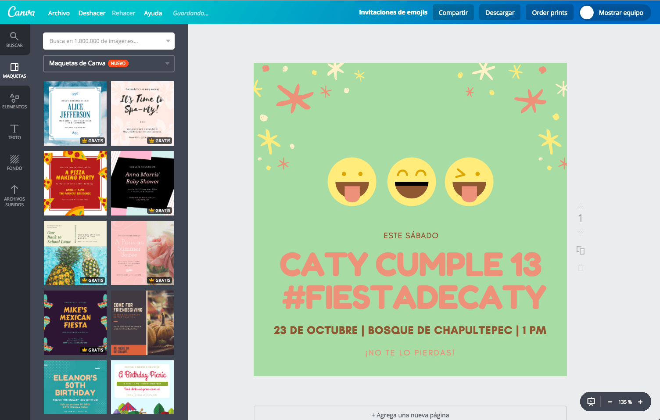Select 23 DE OCTUBRE details line
660x420 pixels.
tap(410, 330)
